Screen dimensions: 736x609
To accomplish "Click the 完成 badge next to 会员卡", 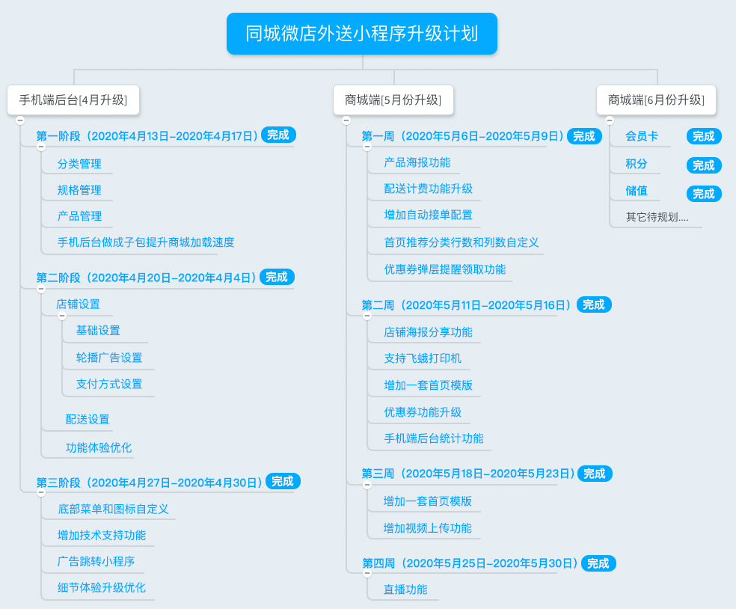I will [x=703, y=136].
